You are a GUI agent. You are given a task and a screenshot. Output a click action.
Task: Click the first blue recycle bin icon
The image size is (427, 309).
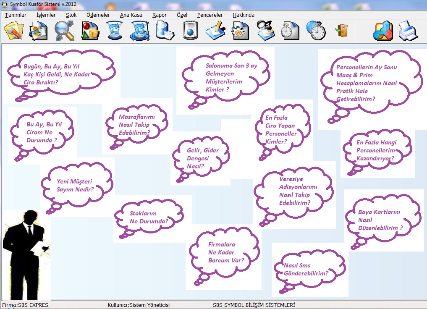pos(115,31)
